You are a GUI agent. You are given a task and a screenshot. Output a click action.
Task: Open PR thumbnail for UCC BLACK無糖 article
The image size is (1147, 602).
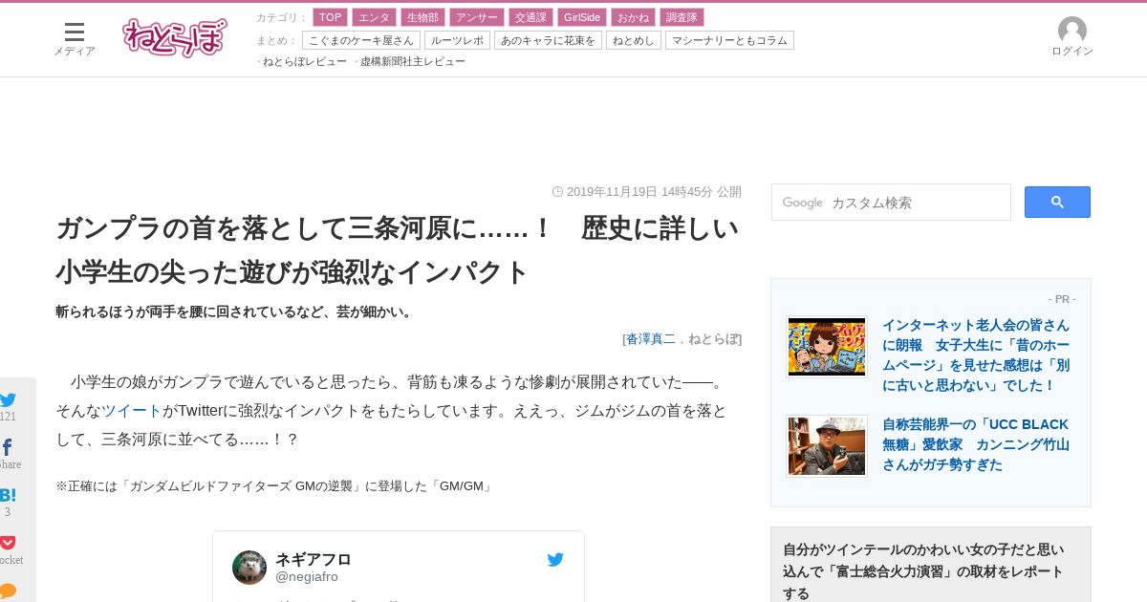[827, 446]
